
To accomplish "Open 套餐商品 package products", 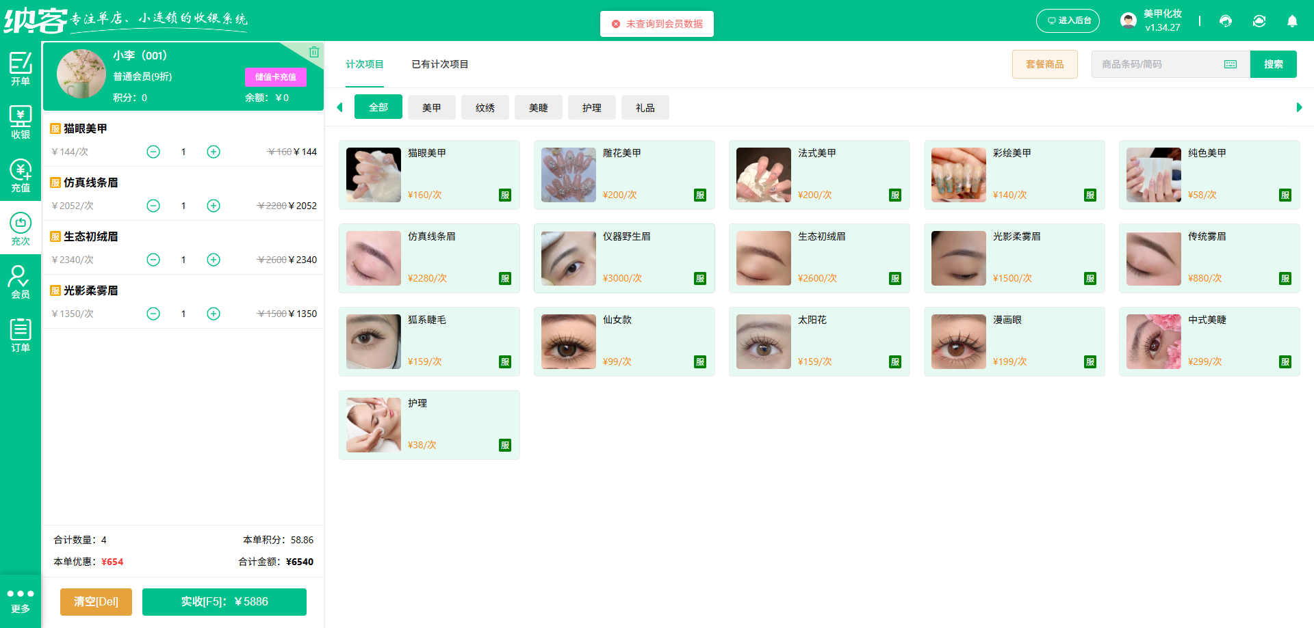I will tap(1044, 64).
